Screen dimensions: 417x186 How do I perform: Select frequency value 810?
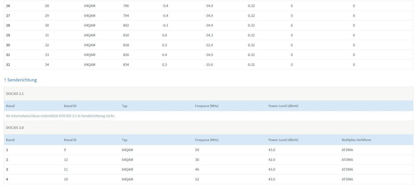[x=126, y=35]
